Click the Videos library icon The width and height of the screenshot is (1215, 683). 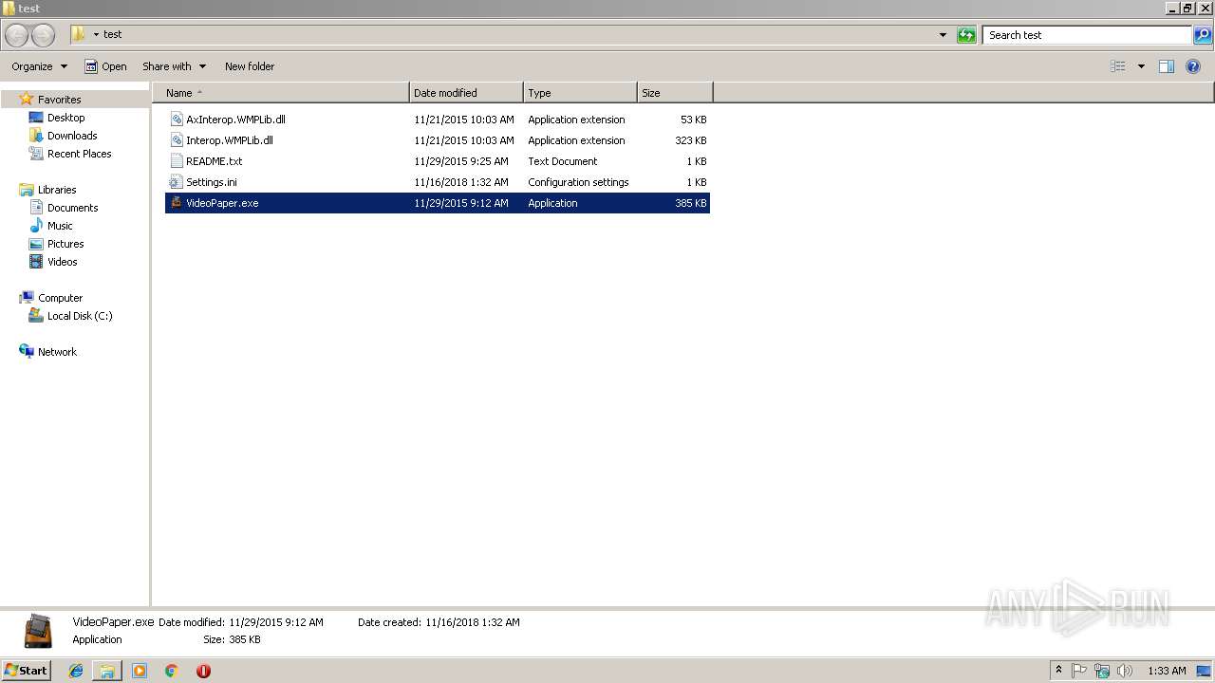coord(36,262)
